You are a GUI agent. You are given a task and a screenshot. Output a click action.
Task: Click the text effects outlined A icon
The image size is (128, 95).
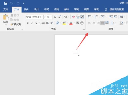[x=58, y=23]
